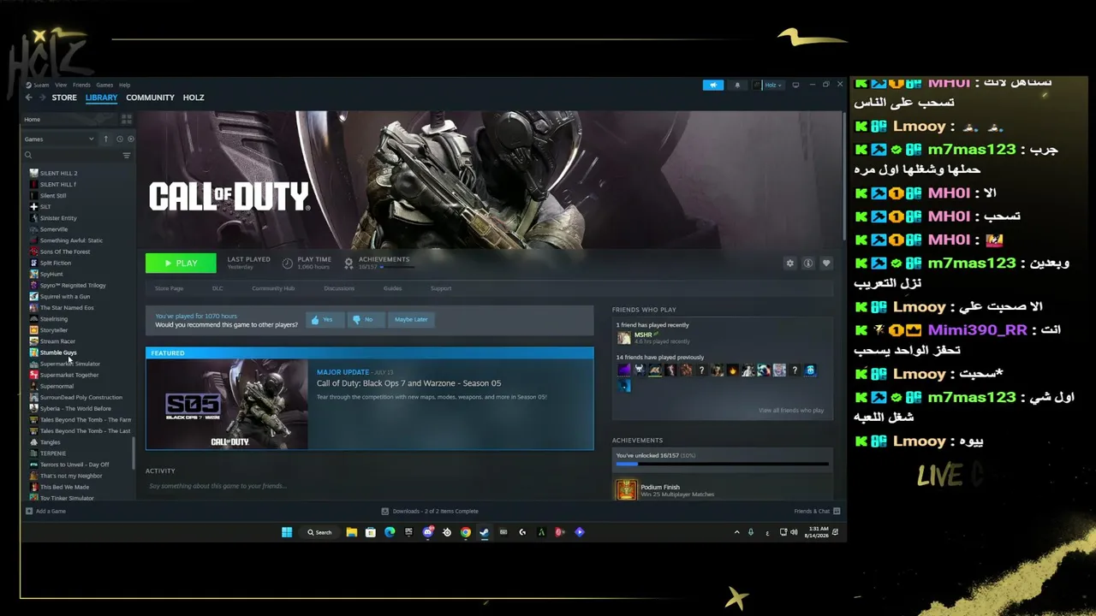The height and width of the screenshot is (616, 1096).
Task: Click the Add a Game plus icon
Action: 29,511
